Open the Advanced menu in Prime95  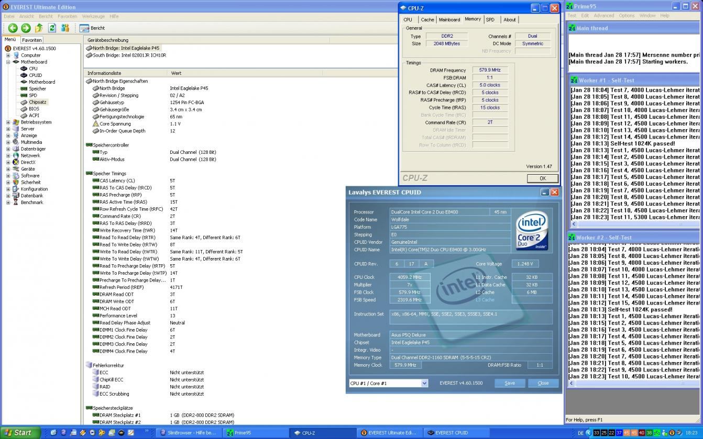(x=603, y=16)
